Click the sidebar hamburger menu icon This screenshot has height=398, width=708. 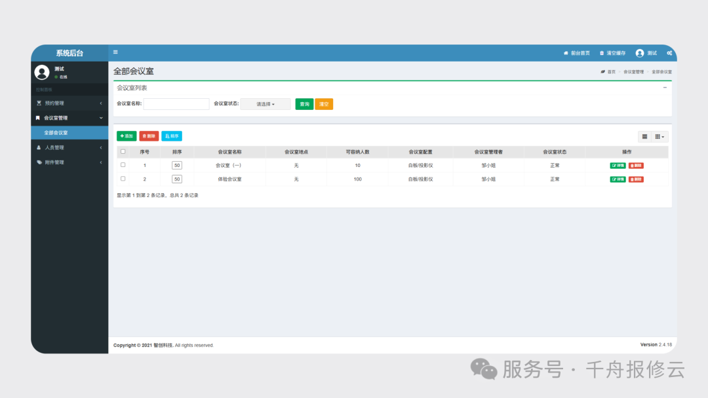[x=116, y=52]
